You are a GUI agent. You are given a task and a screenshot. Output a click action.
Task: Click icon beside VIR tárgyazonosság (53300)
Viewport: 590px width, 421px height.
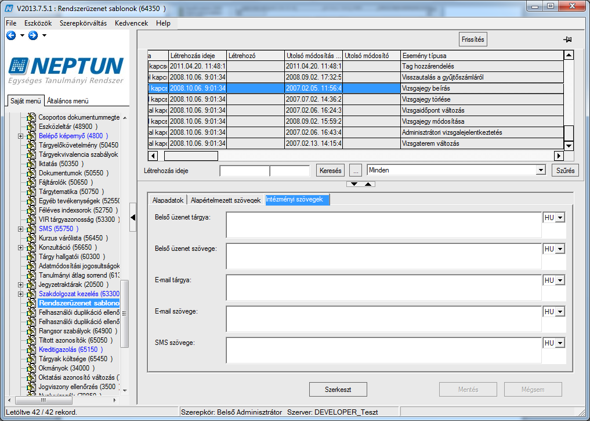31,220
